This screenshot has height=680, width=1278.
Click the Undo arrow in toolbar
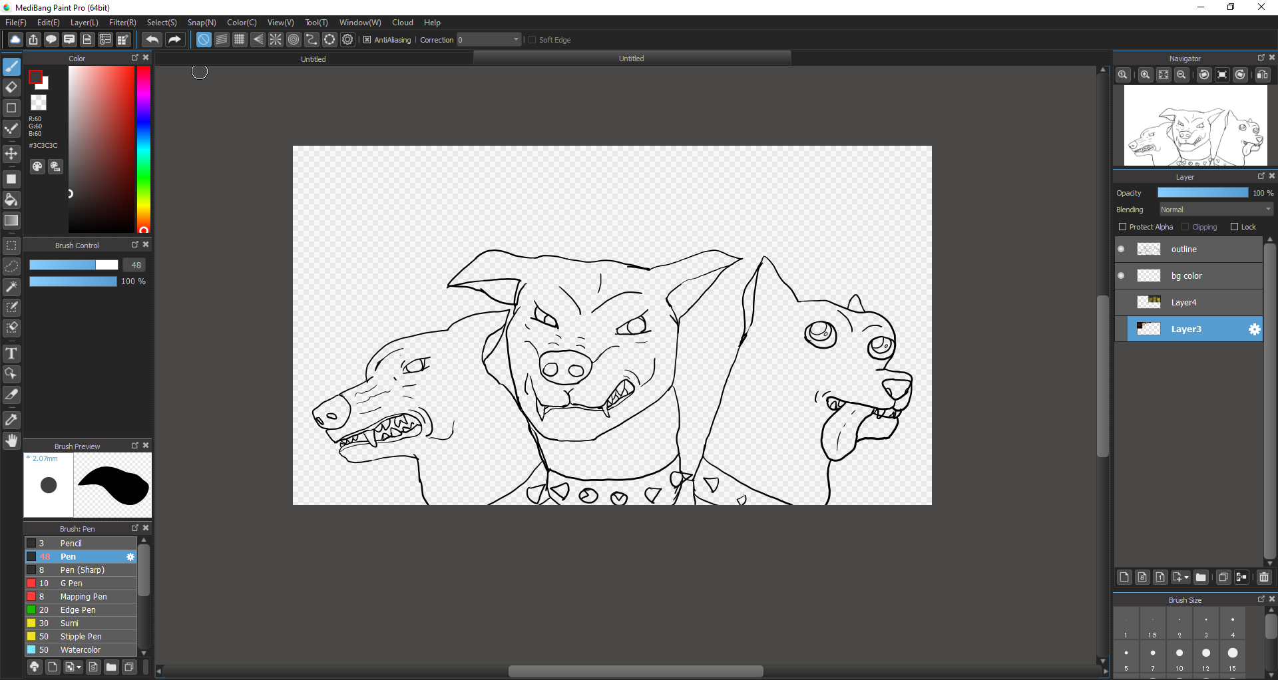(x=152, y=39)
